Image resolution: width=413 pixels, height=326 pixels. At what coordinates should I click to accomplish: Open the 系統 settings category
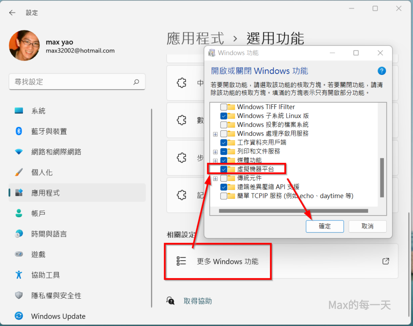pos(77,111)
